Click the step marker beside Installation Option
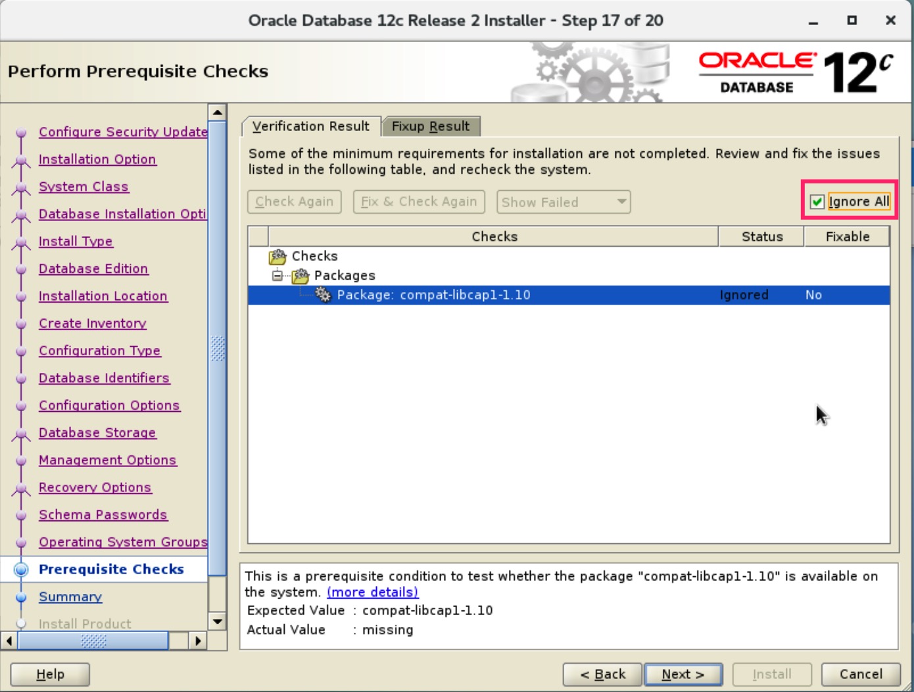The height and width of the screenshot is (692, 914). 21,160
